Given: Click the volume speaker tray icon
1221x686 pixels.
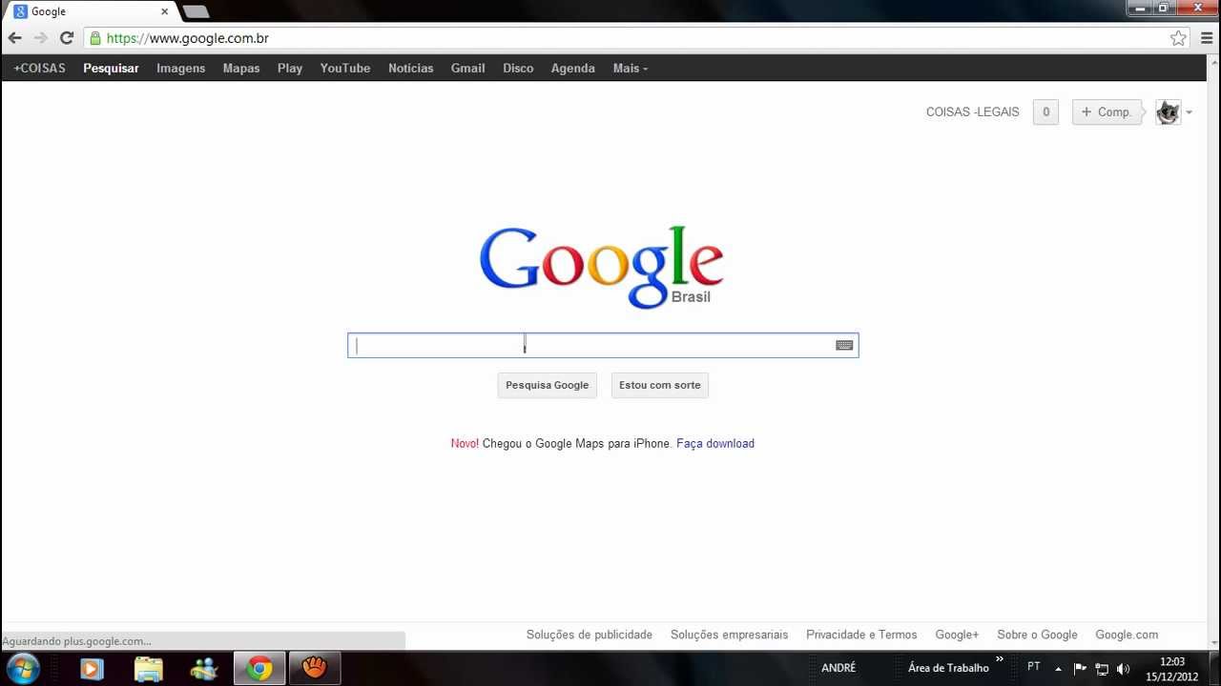Looking at the screenshot, I should [1124, 669].
